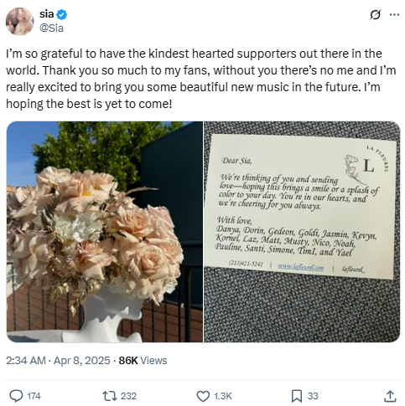
Task: Bookmark the post with the bookmark icon
Action: click(x=297, y=396)
